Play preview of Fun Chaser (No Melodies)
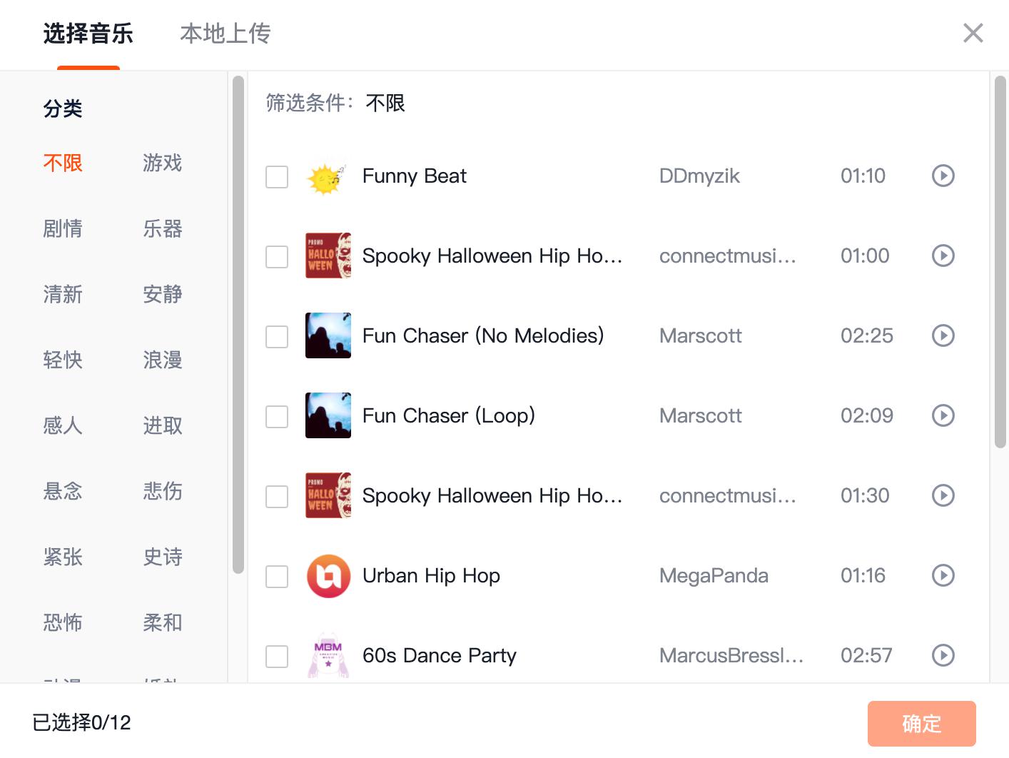This screenshot has height=758, width=1009. coord(943,335)
